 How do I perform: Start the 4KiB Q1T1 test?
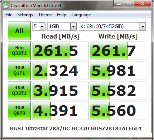coord(19,71)
